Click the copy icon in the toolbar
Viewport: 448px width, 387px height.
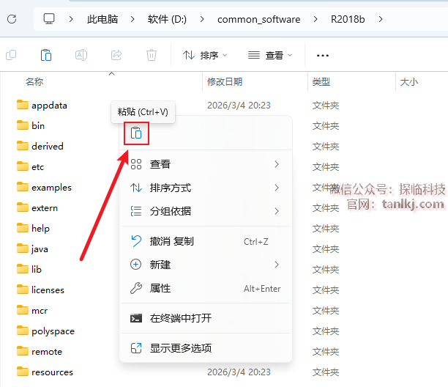(x=11, y=55)
